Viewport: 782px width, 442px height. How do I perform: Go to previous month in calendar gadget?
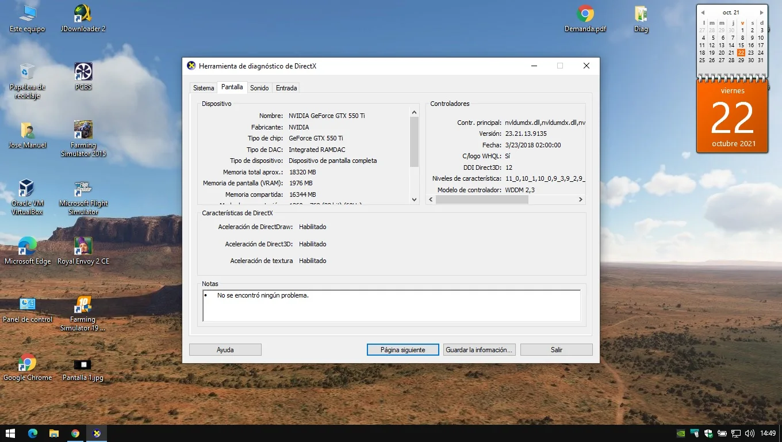[x=702, y=13]
